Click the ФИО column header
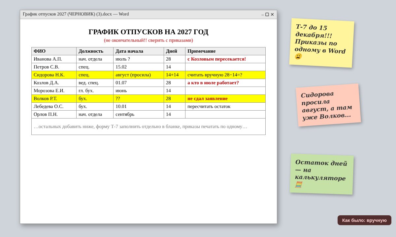The height and width of the screenshot is (237, 396). click(x=54, y=51)
